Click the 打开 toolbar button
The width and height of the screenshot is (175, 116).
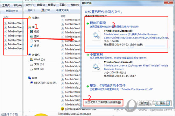click(46, 10)
